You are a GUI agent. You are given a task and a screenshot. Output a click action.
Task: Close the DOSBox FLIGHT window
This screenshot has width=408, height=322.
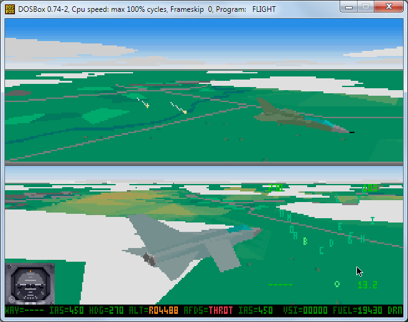tap(389, 7)
